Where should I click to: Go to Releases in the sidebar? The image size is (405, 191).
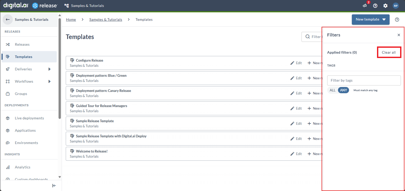pyautogui.click(x=22, y=44)
